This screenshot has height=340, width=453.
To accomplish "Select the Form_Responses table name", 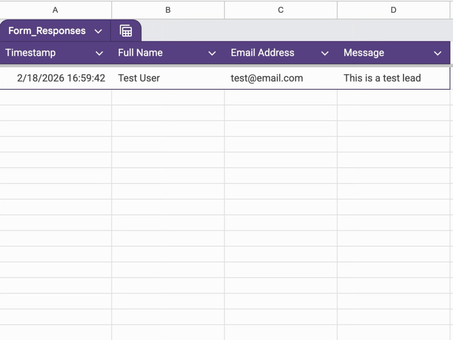I will click(x=47, y=31).
